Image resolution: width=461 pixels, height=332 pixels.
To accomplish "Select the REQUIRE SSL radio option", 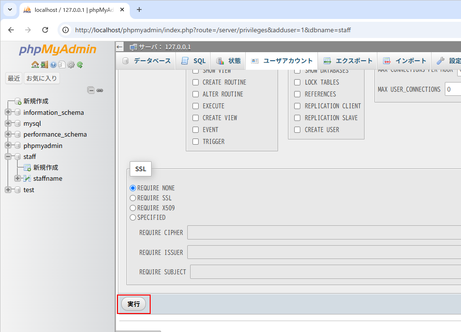I will 133,198.
